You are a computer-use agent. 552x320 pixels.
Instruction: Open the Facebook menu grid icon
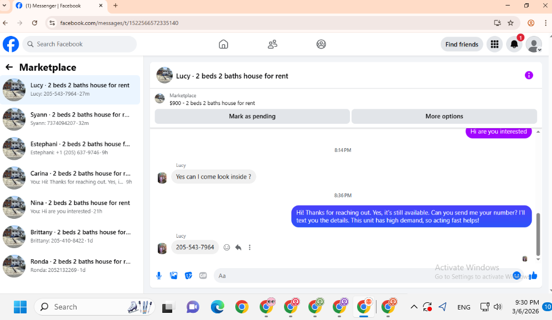point(494,44)
